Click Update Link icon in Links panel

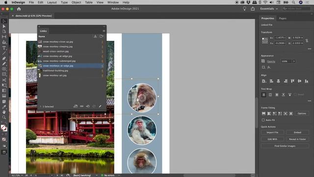coord(94,106)
